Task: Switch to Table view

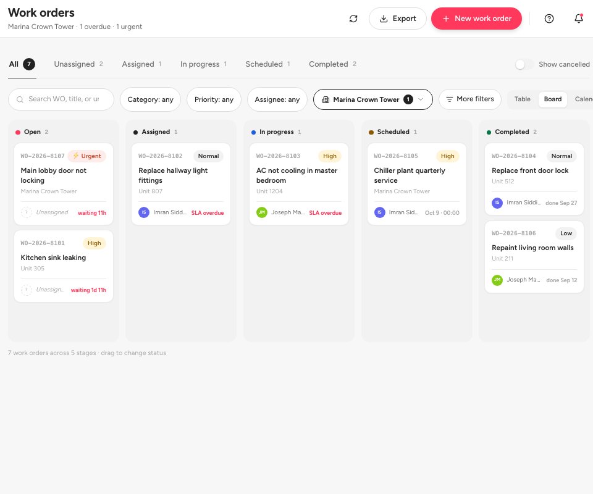Action: [523, 99]
